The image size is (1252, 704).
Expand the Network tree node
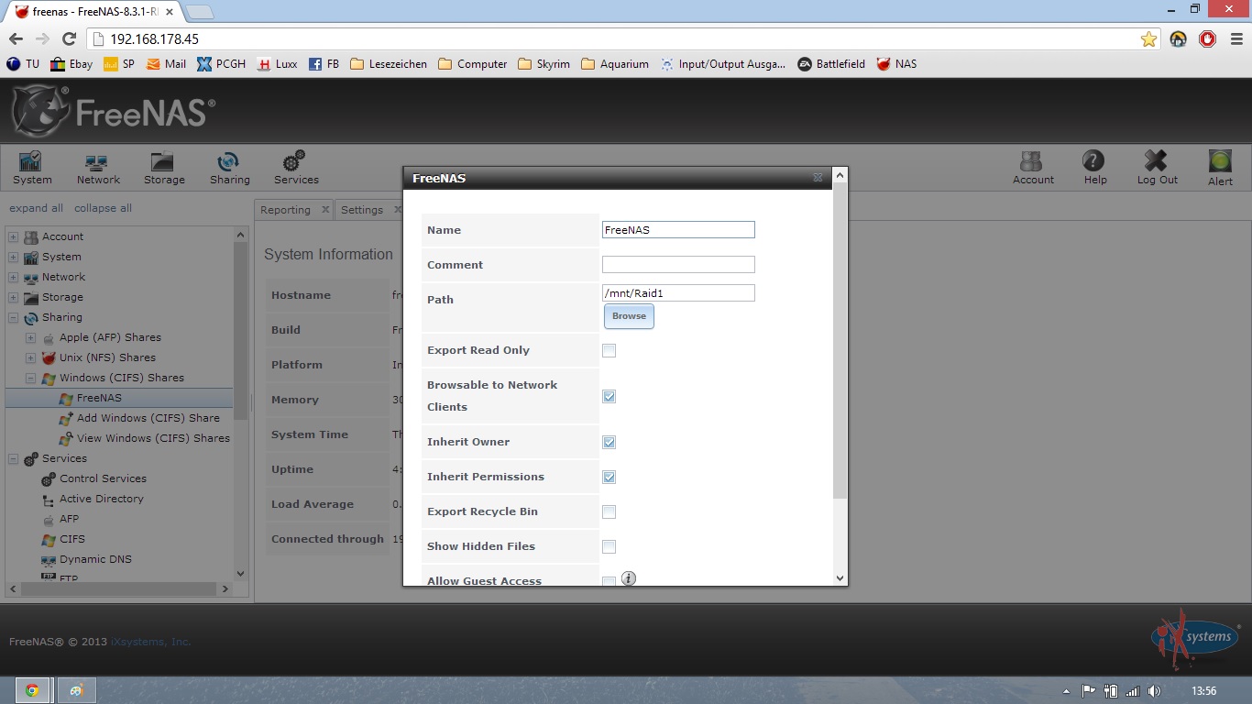pos(13,277)
